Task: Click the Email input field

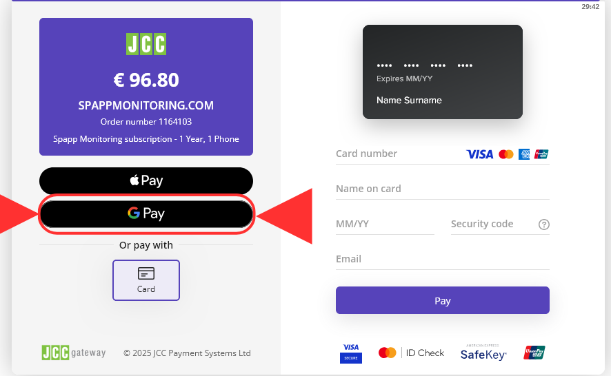Action: (442, 260)
